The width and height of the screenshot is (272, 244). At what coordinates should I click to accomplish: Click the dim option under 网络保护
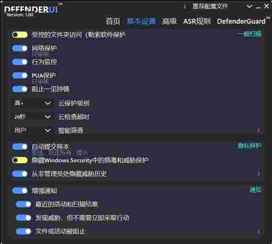(41, 55)
